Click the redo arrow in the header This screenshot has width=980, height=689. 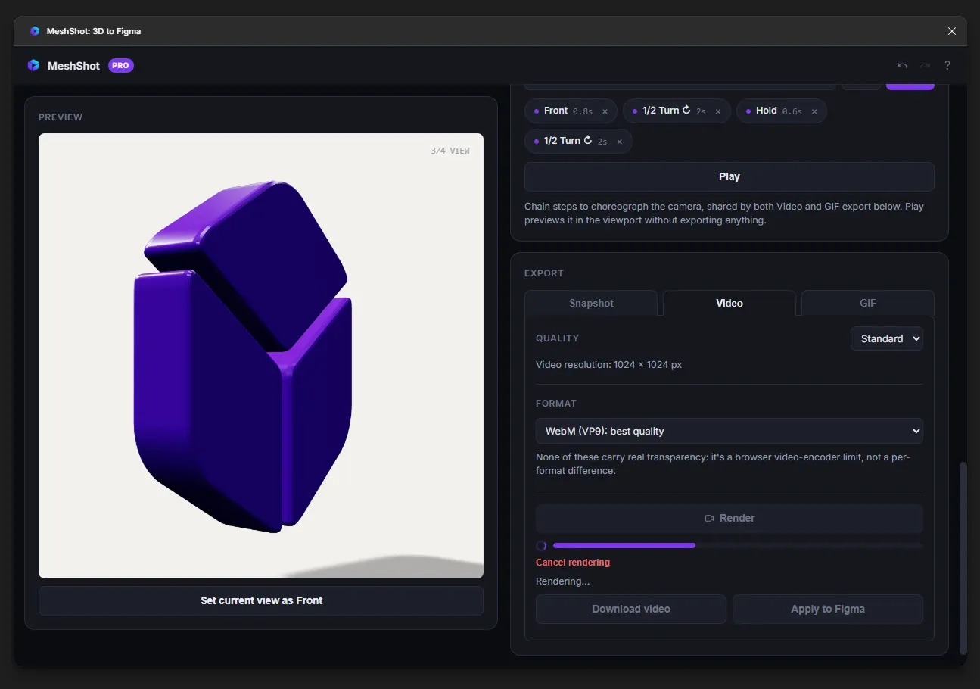[925, 66]
